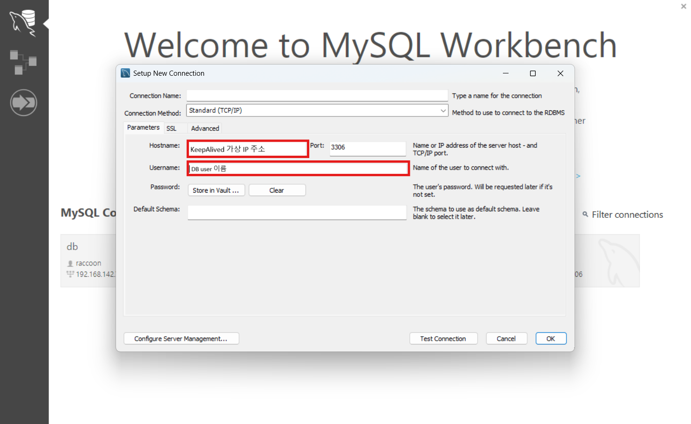Click the Store in Vault button

(216, 190)
